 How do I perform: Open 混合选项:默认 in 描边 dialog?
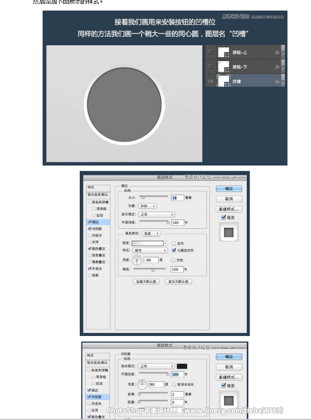click(x=98, y=195)
